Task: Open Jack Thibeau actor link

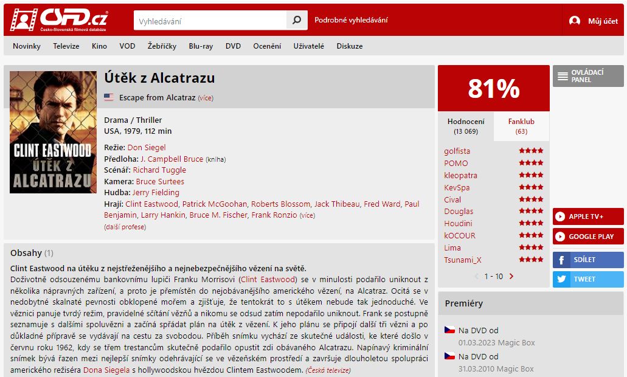Action: coord(337,204)
